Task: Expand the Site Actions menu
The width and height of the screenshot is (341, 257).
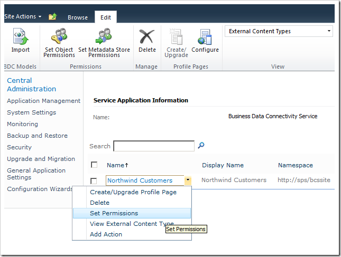Action: click(22, 17)
